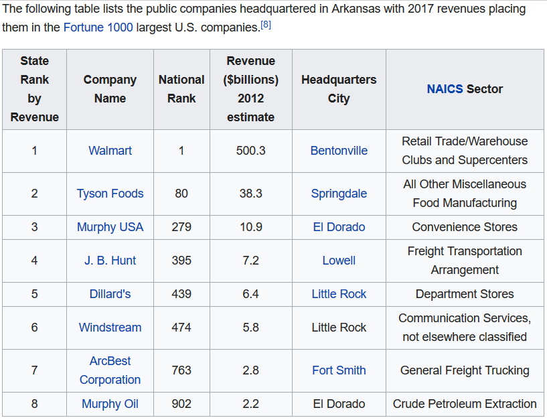Open the Murphy USA link
This screenshot has width=547, height=420.
point(110,227)
